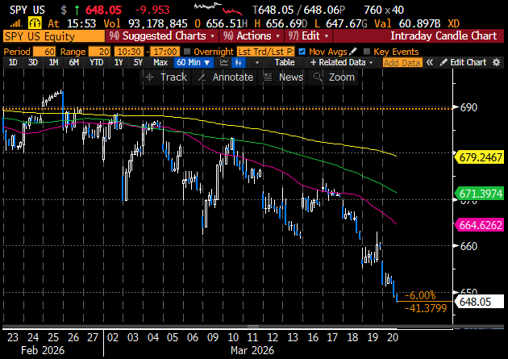Open the Edit dropdown menu
This screenshot has height=359, width=508.
(x=308, y=36)
